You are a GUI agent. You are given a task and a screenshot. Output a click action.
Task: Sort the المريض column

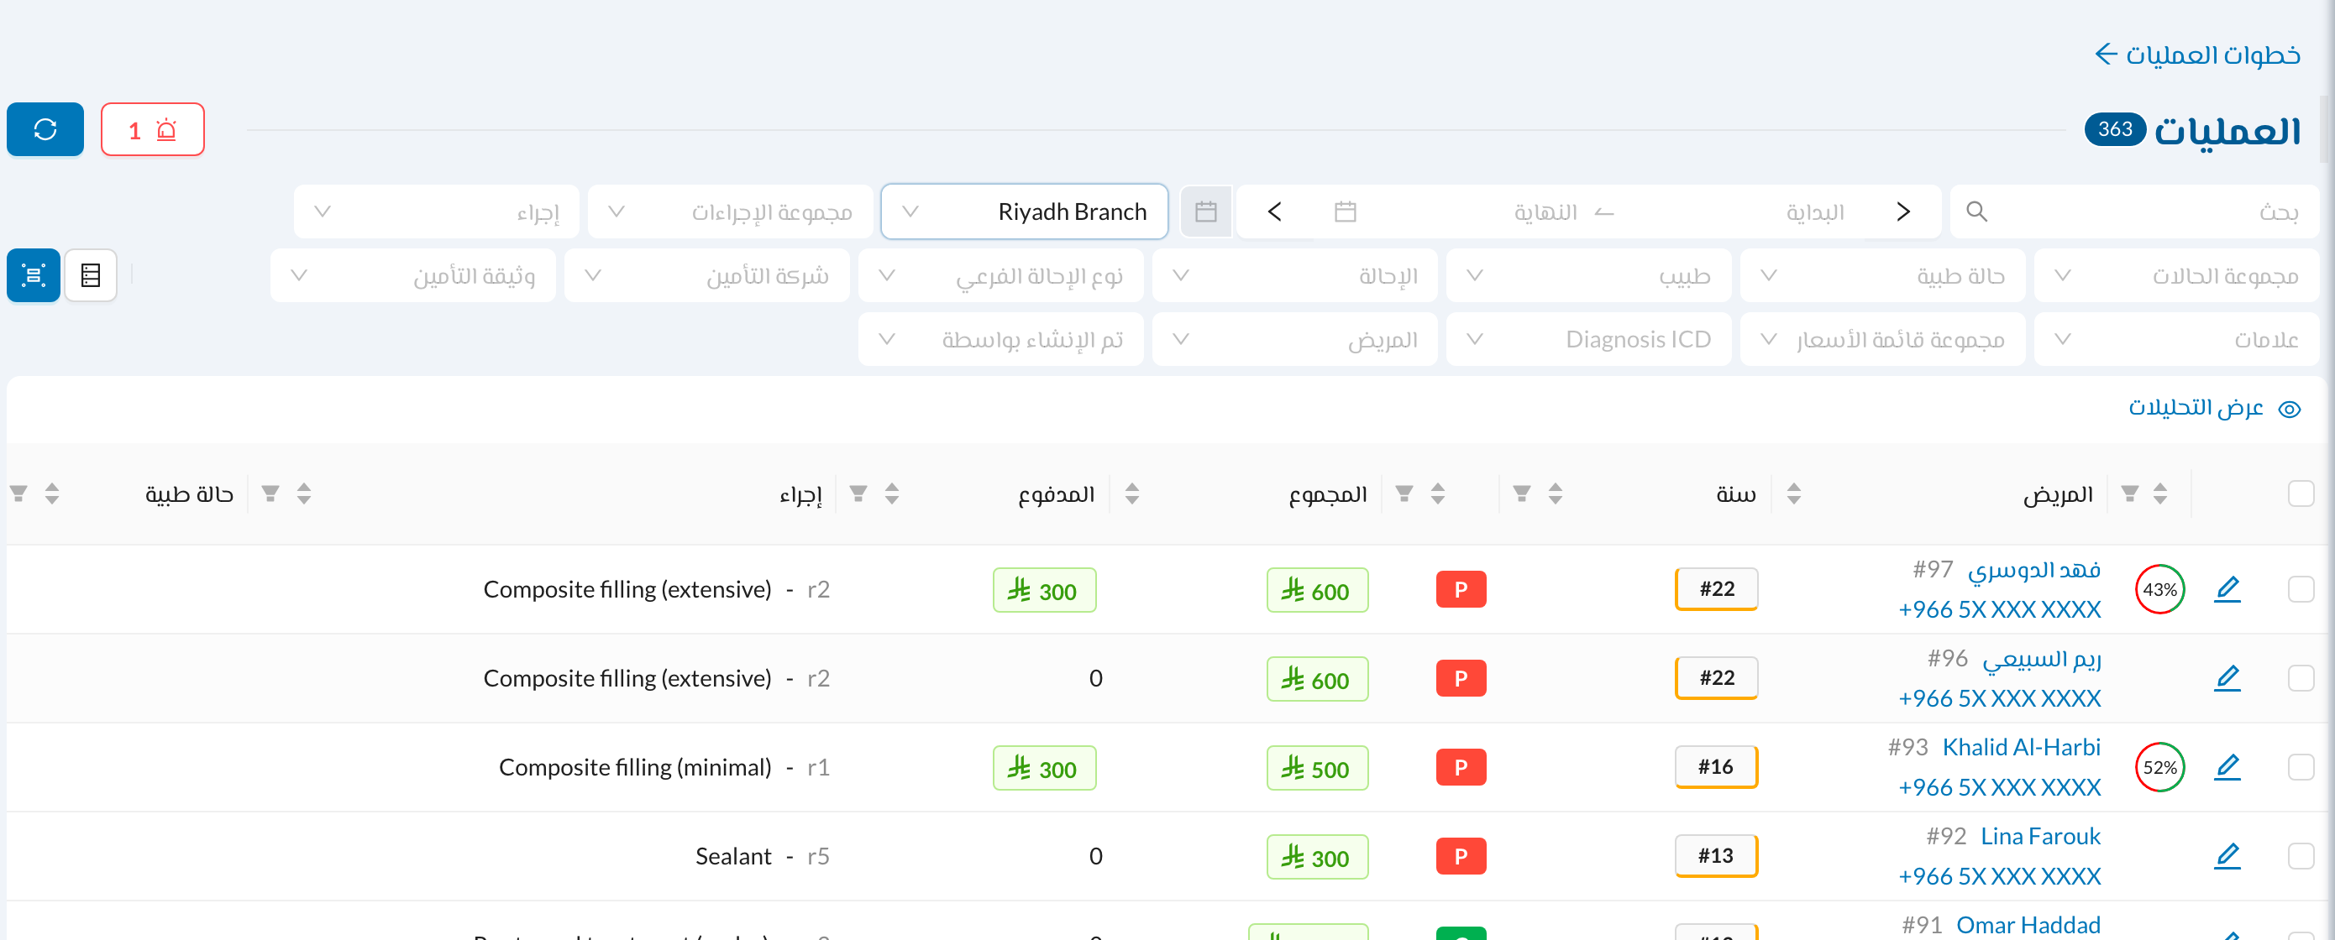click(2161, 493)
